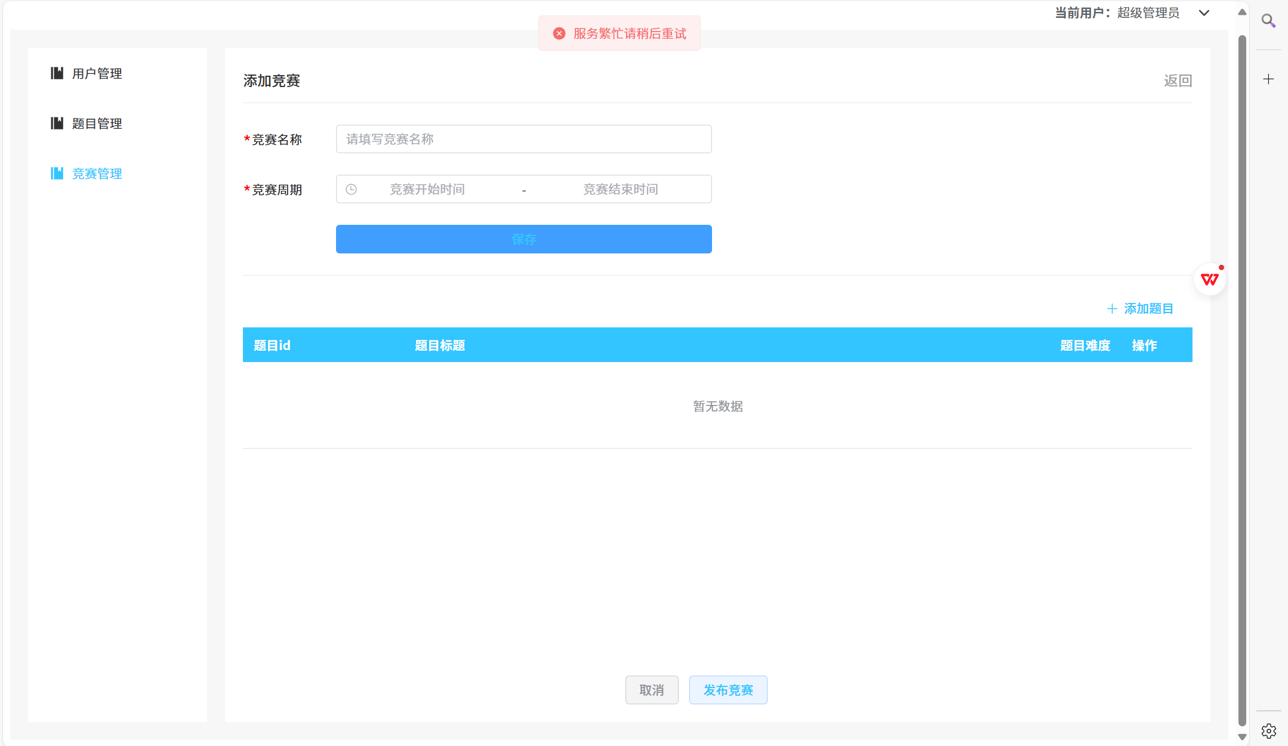Viewport: 1288px width, 746px height.
Task: Click the red WPS floating icon
Action: click(x=1210, y=280)
